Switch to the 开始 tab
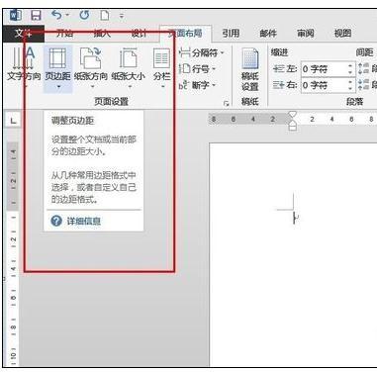The width and height of the screenshot is (377, 372). click(x=65, y=34)
